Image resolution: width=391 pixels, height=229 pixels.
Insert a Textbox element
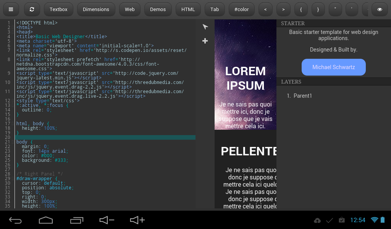coord(58,9)
